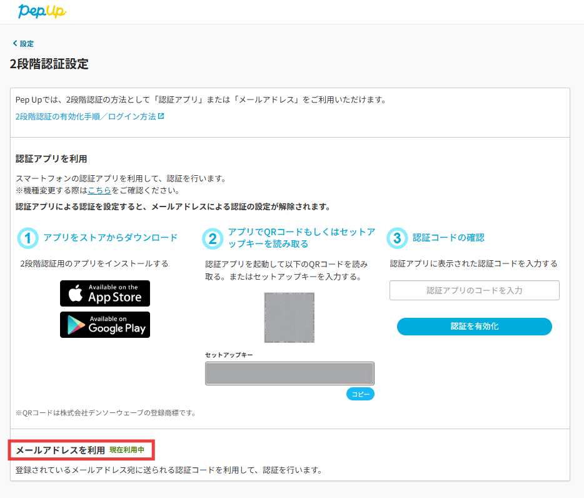Click step heading アプリをストアからダウンロード
584x498 pixels.
tap(111, 238)
